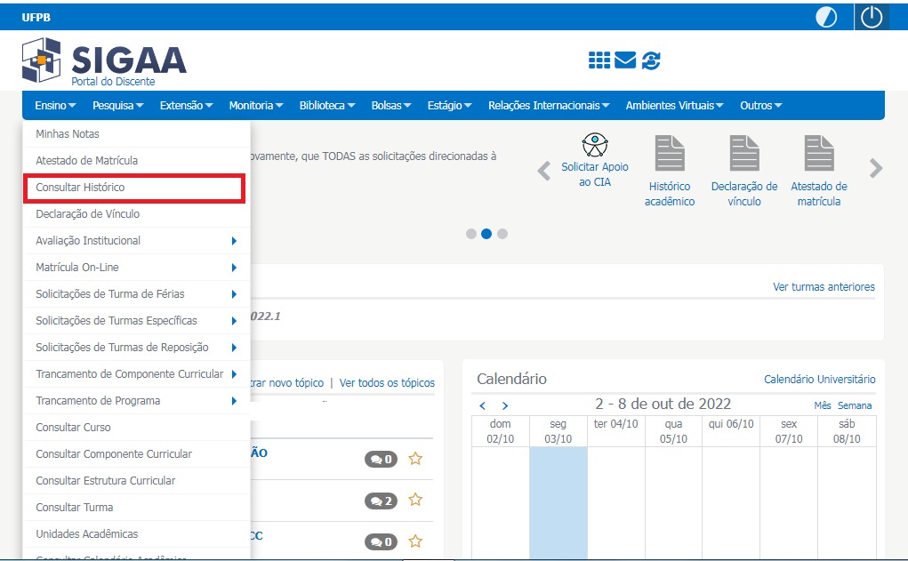
Task: Open Calendário Universitário link
Action: tap(819, 380)
